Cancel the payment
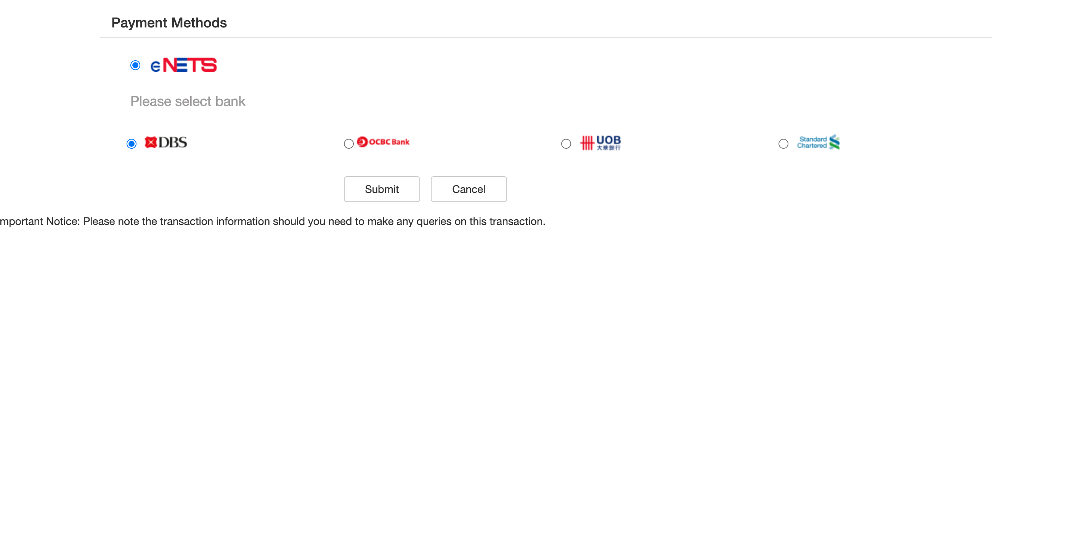 [469, 189]
